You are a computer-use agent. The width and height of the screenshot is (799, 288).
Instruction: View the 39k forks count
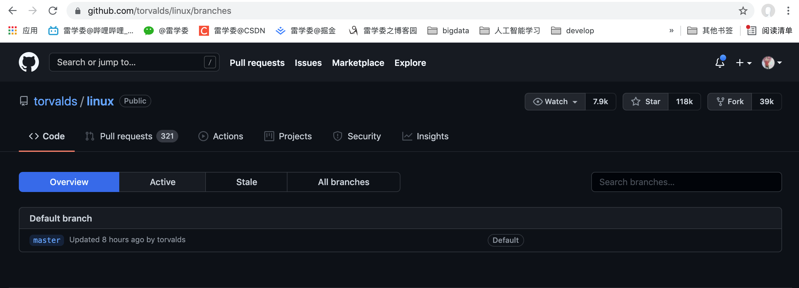[x=766, y=102]
